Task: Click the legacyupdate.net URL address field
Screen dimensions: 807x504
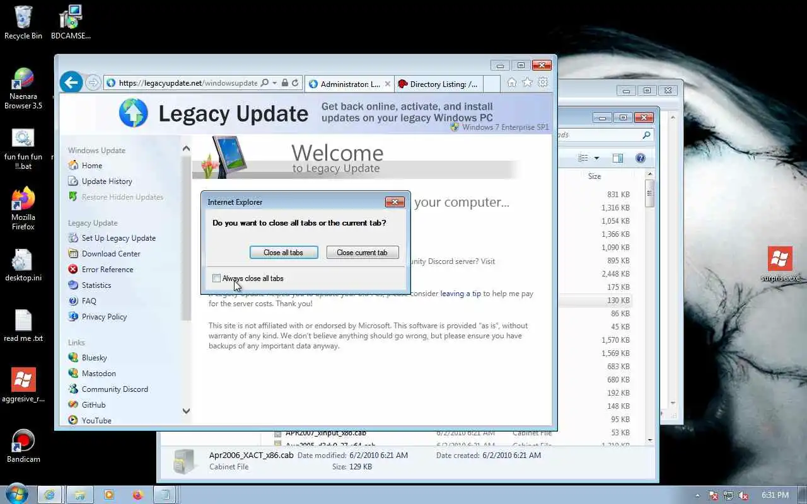Action: click(188, 83)
